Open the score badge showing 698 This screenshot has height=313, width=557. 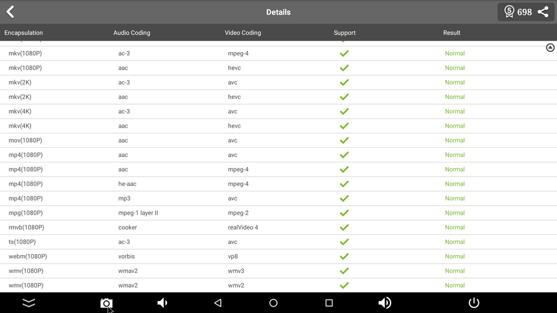click(518, 11)
